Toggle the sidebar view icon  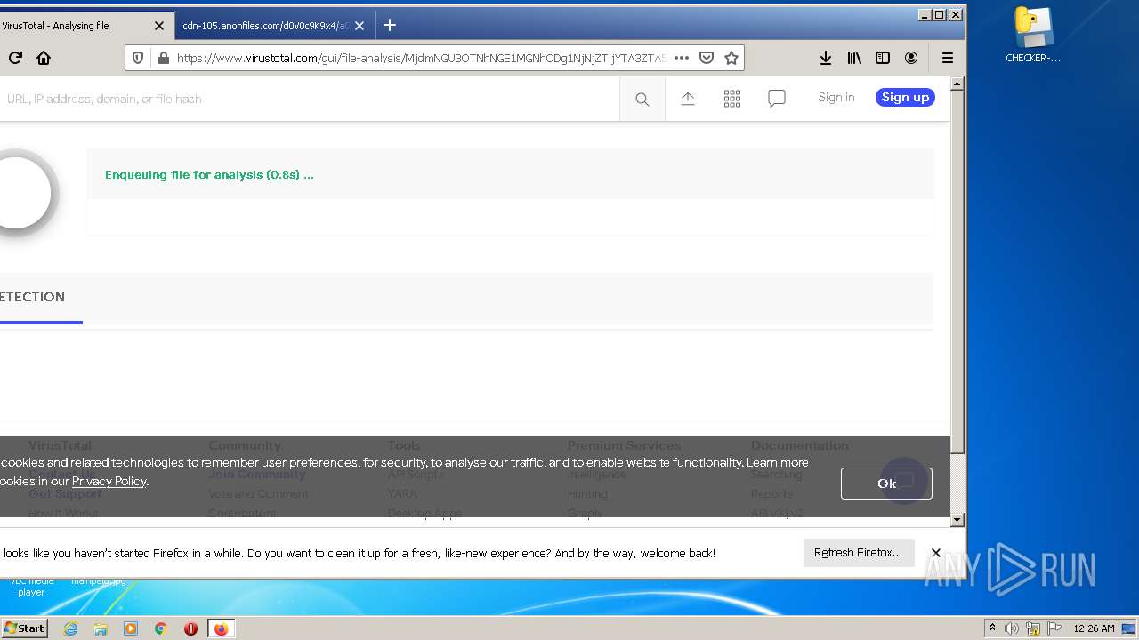point(883,58)
